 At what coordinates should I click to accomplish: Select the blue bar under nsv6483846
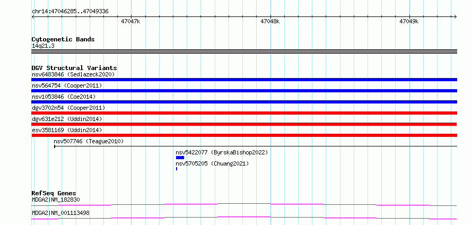point(244,80)
